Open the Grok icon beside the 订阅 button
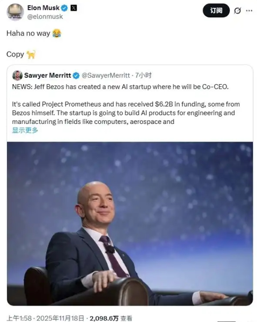This screenshot has height=322, width=257. [x=237, y=11]
